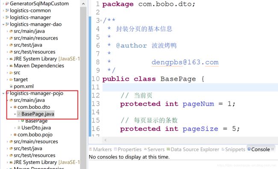Image resolution: width=278 pixels, height=169 pixels.
Task: Click the BasePage class name in code
Action: [178, 79]
